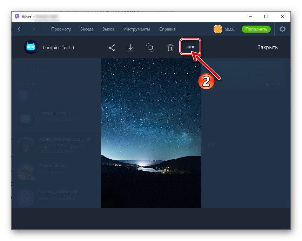302x241 pixels.
Task: Click the green Пополнить button
Action: pos(256,29)
